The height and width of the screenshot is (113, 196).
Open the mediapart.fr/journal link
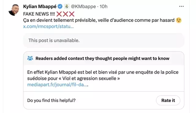pos(58,85)
